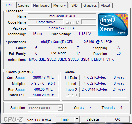Image resolution: width=132 pixels, height=124 pixels.
Task: Click the Tools button
Action: pos(65,119)
